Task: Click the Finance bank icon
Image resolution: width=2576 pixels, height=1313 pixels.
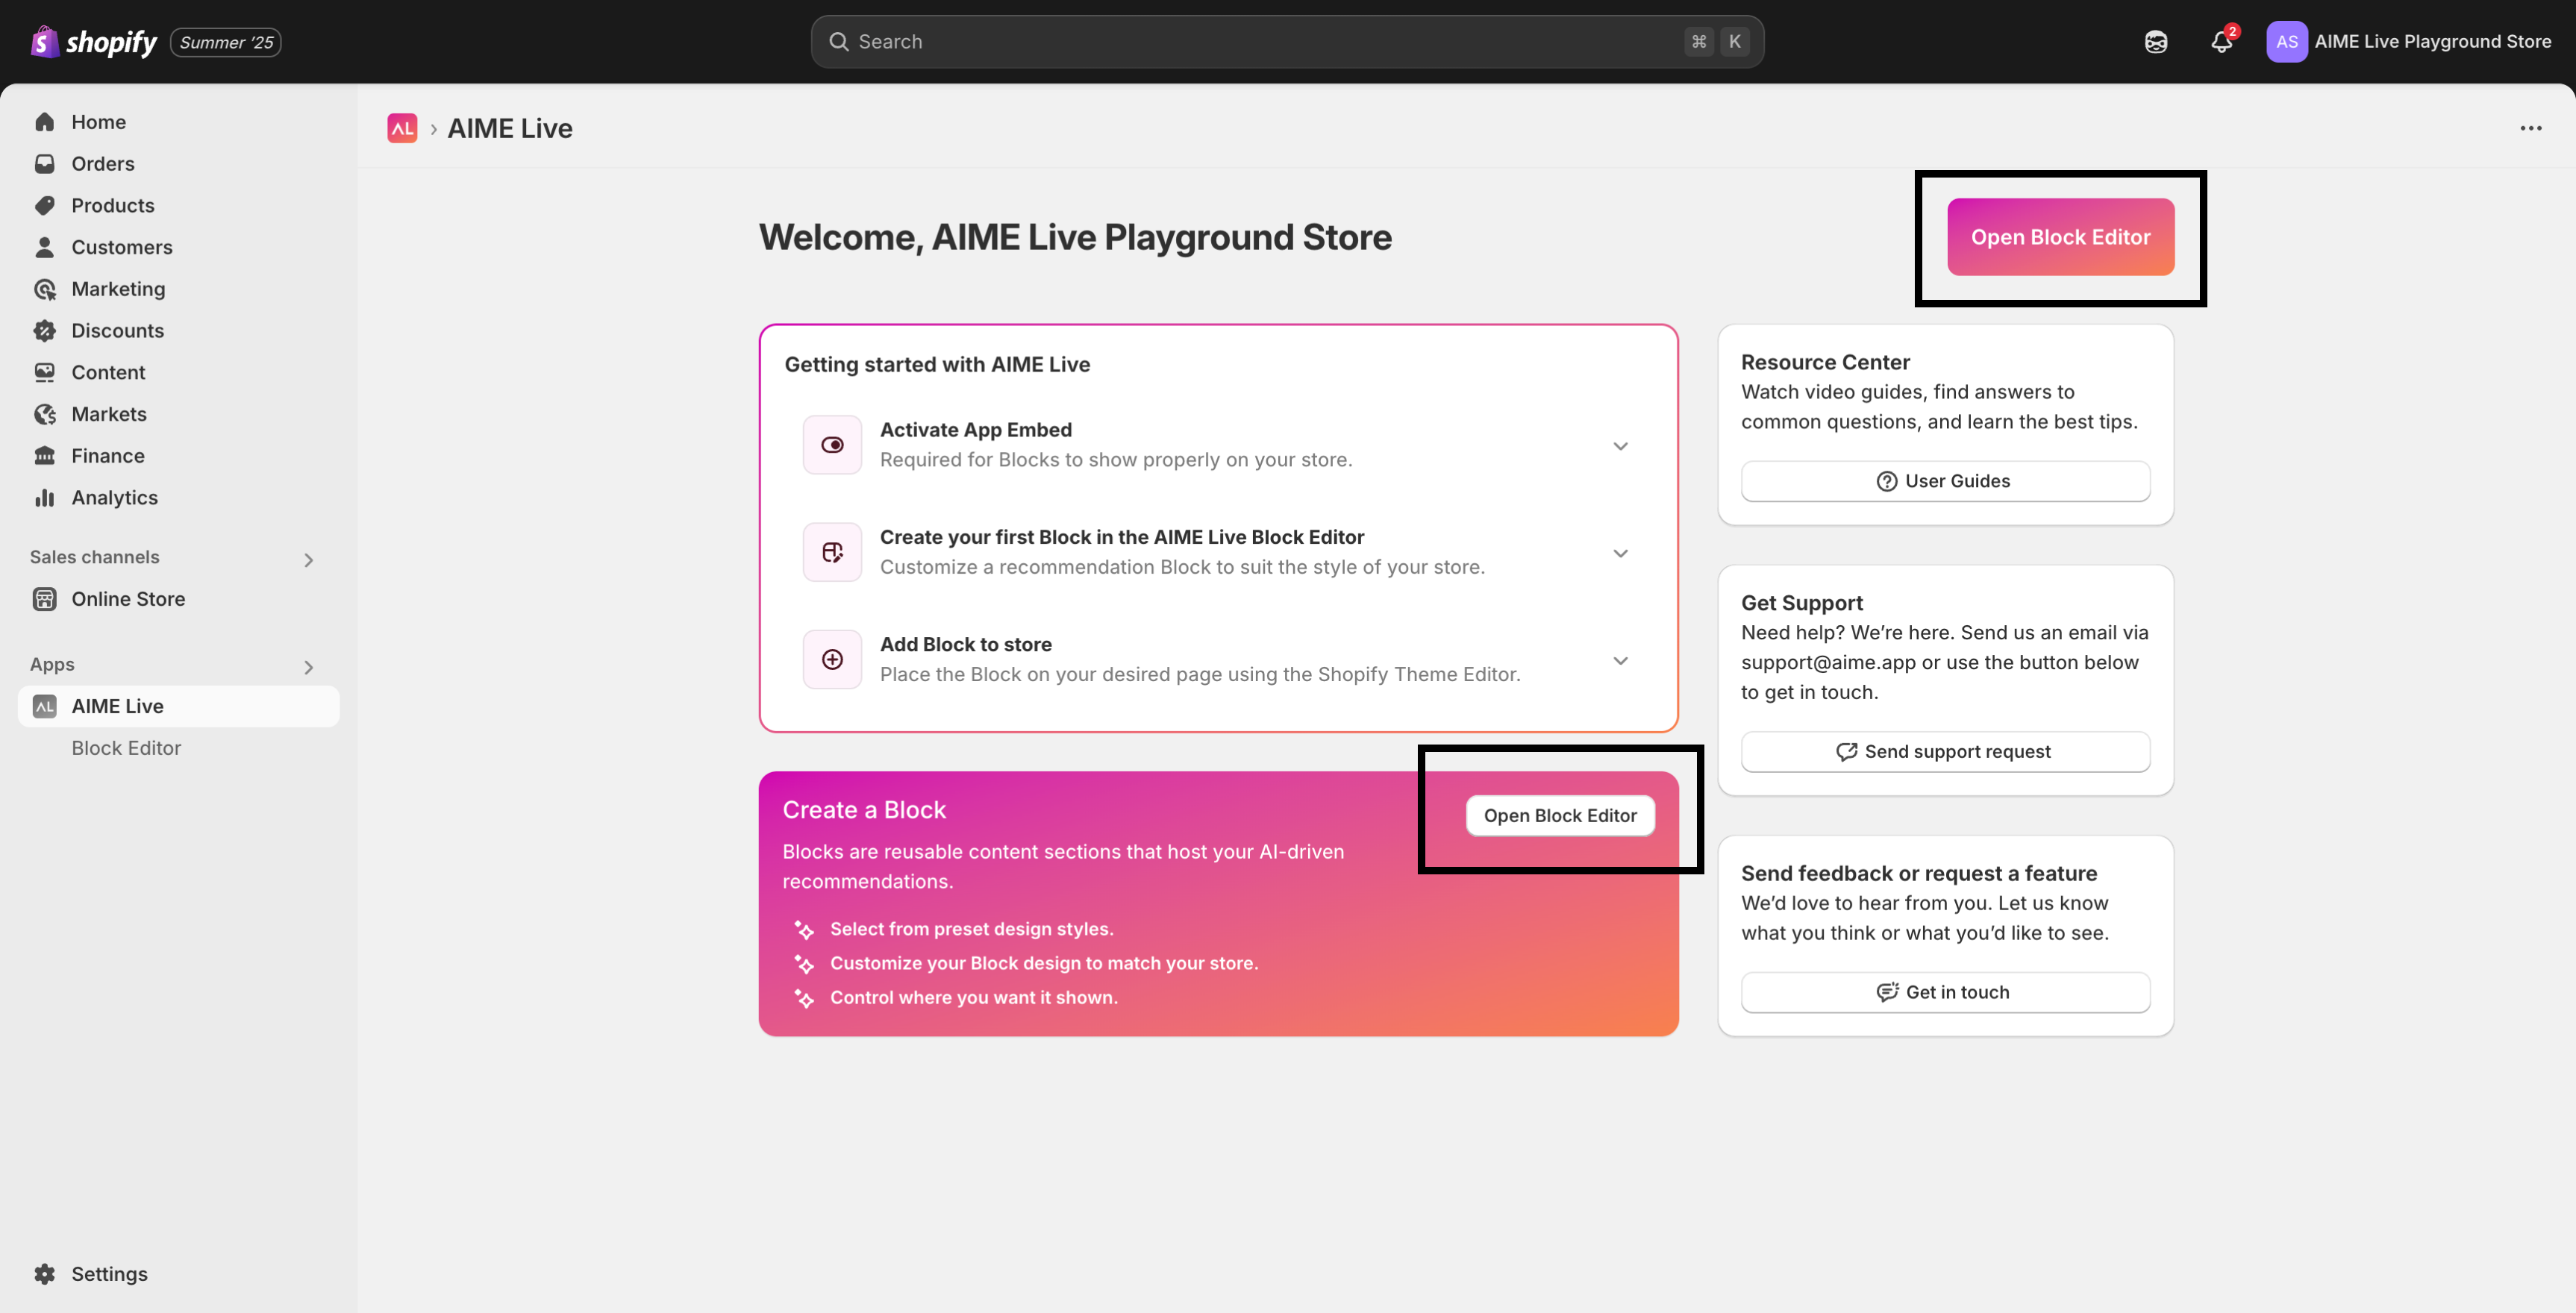Action: pos(45,456)
